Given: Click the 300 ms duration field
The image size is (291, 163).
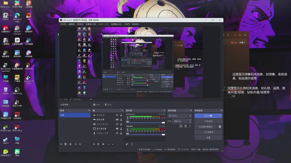Looking at the screenshot, I should point(180,121).
